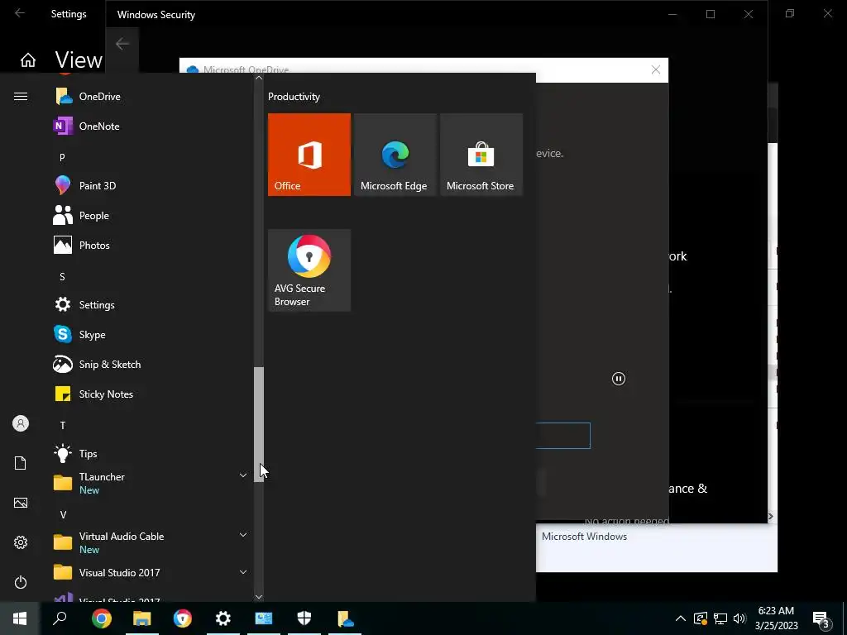Show hidden system tray icons
Screen dimensions: 847x635
point(681,618)
